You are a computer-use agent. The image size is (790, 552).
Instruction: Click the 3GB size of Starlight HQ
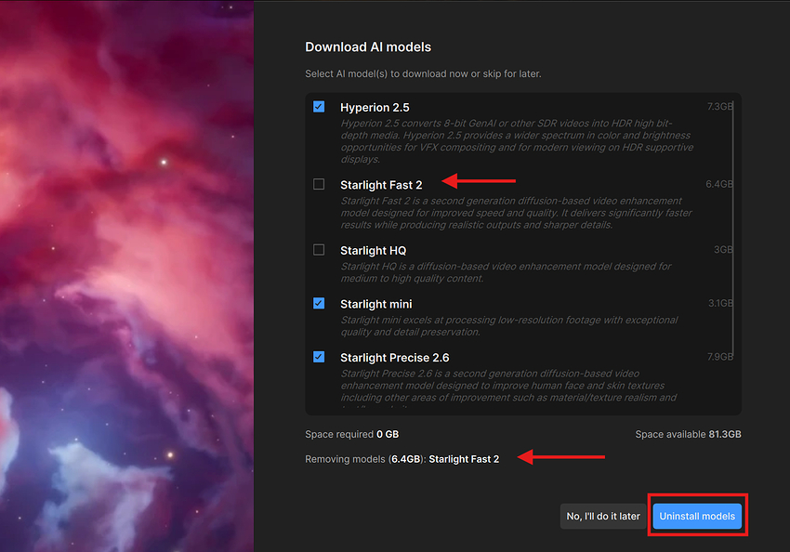(x=723, y=250)
